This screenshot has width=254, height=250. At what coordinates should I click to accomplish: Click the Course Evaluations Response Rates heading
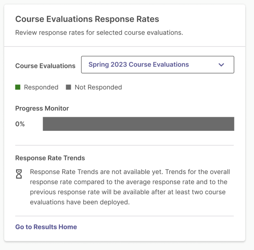coord(87,19)
